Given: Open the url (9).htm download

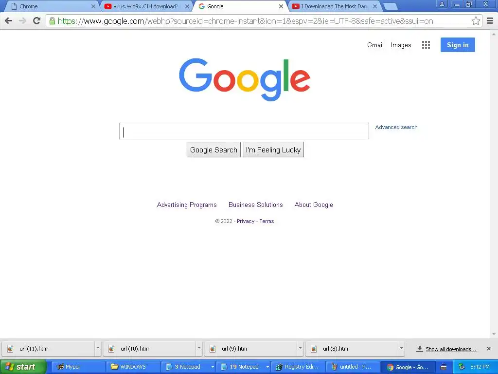Looking at the screenshot, I should point(250,349).
